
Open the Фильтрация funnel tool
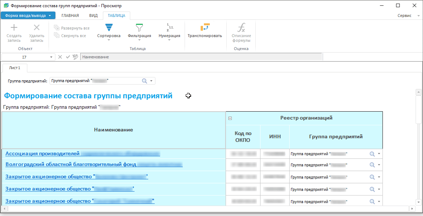pyautogui.click(x=139, y=32)
